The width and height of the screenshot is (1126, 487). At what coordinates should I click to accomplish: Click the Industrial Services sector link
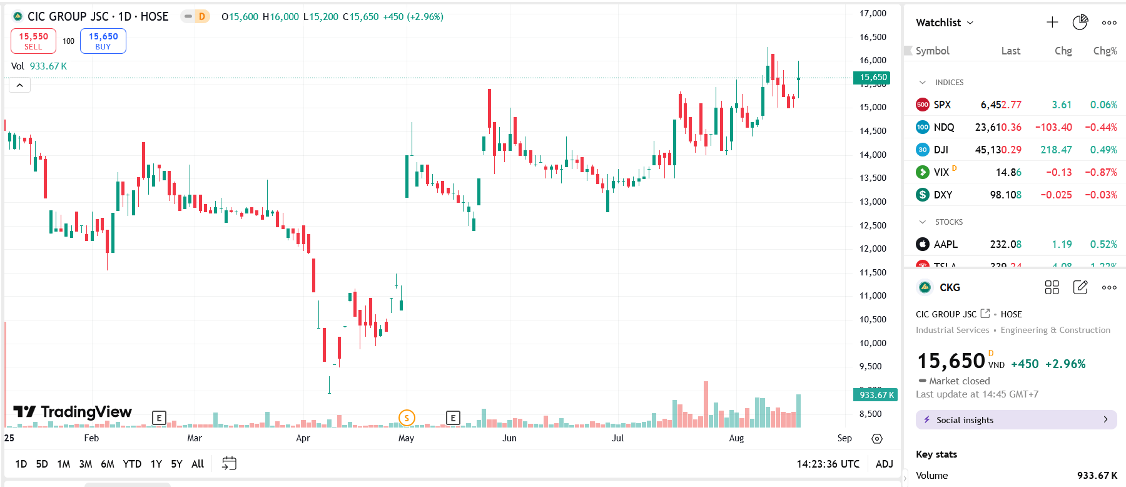[952, 330]
